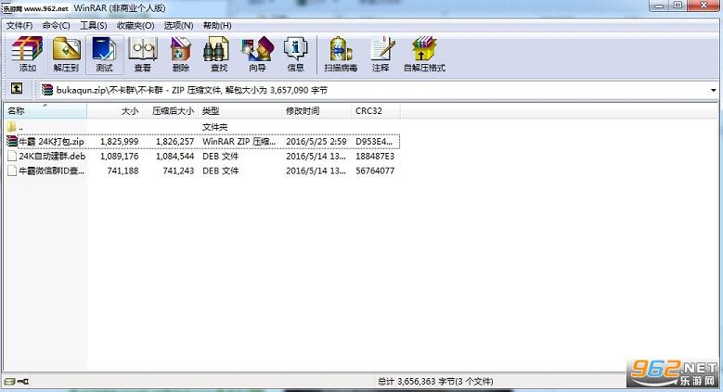Viewport: 723px width, 392px height.
Task: Click the 自解压格式 (SFX) icon
Action: [424, 55]
